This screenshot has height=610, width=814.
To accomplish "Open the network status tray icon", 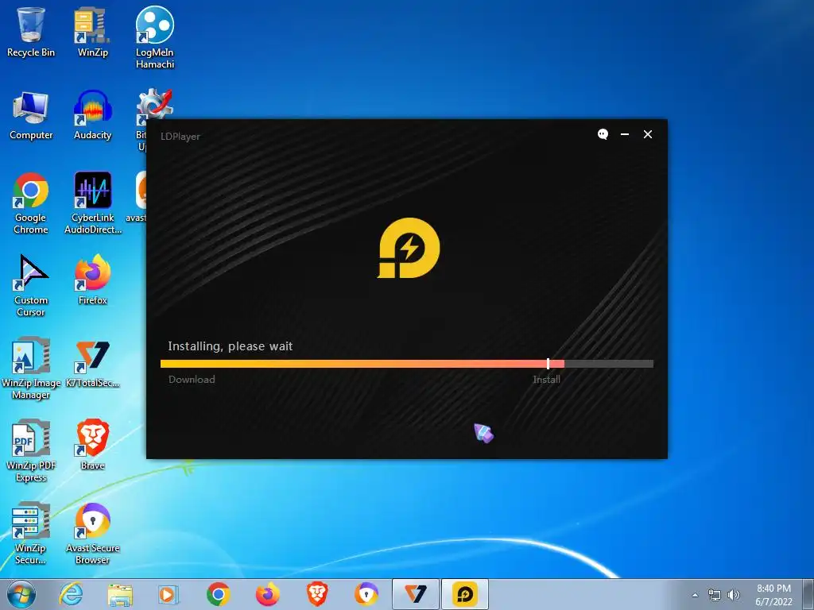I will 715,595.
